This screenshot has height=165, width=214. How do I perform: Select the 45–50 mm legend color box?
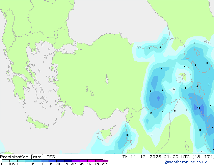[99, 161]
